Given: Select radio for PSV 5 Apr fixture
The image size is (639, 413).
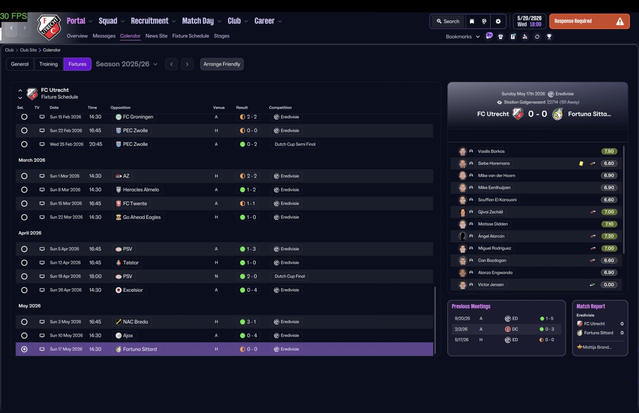Looking at the screenshot, I should click(24, 249).
